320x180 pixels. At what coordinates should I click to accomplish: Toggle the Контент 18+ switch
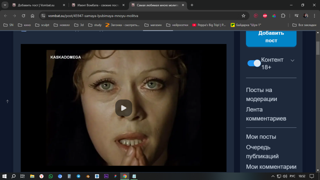(x=254, y=63)
